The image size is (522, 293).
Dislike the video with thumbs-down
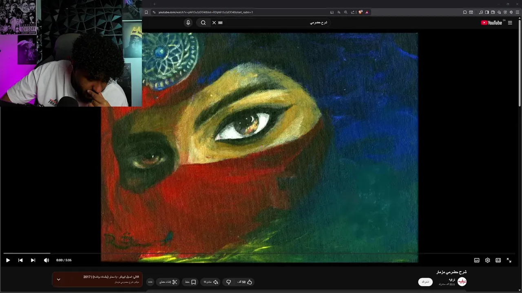tap(228, 282)
